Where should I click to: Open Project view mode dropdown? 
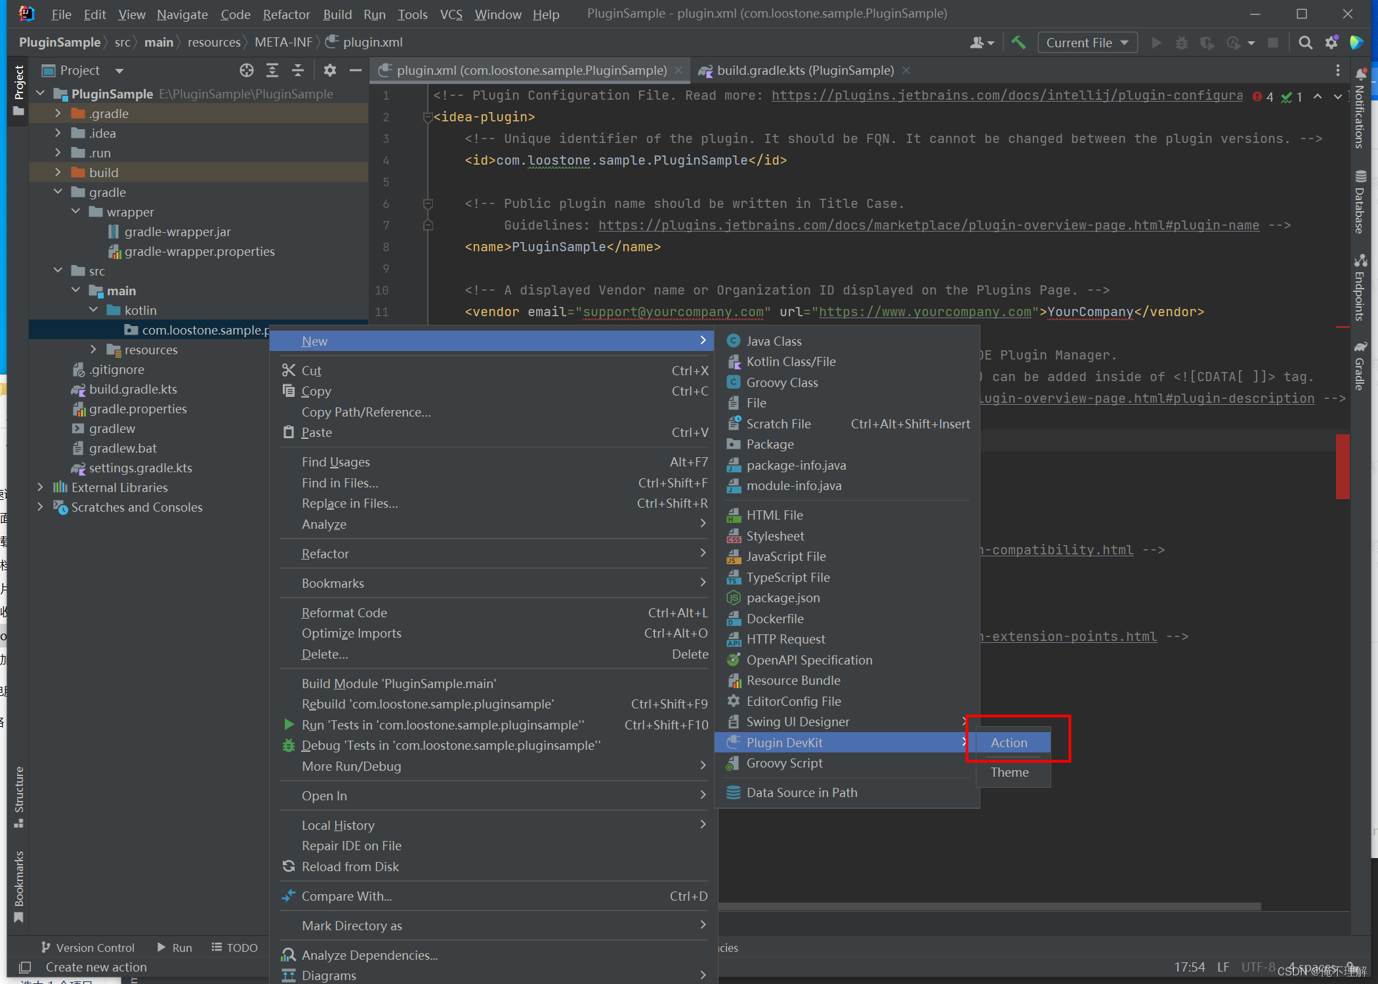pyautogui.click(x=119, y=70)
